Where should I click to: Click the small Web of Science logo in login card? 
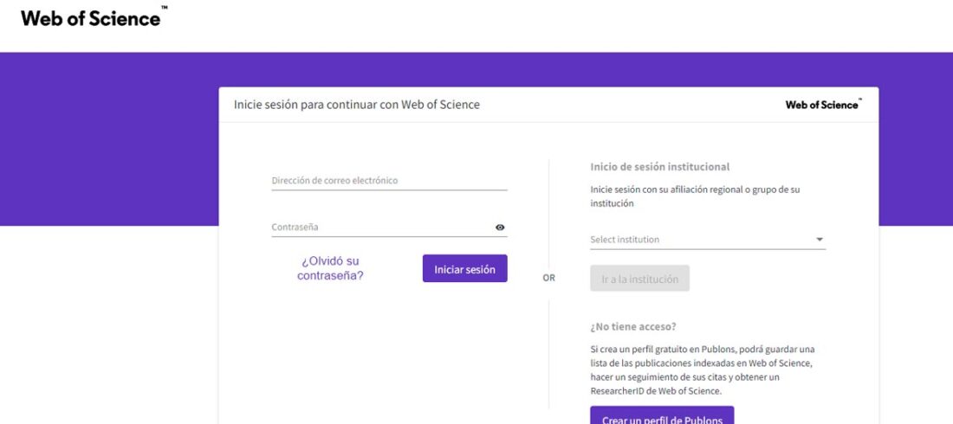[x=824, y=105]
